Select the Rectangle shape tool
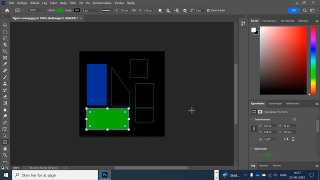The image size is (320, 180). point(5,142)
